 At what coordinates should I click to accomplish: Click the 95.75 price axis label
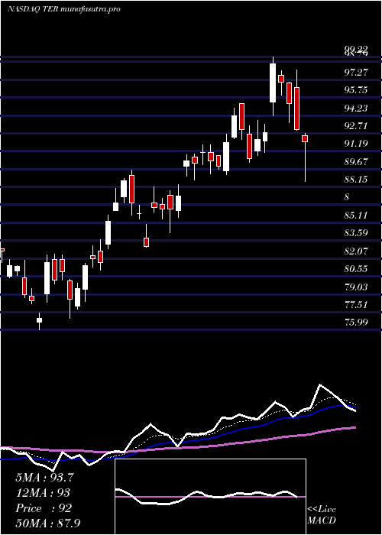pos(356,90)
